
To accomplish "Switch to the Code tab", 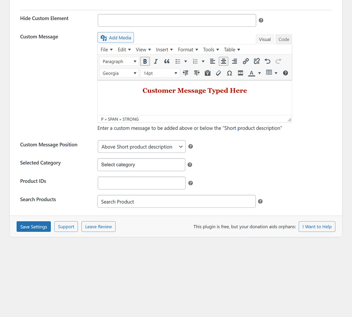I will (284, 39).
